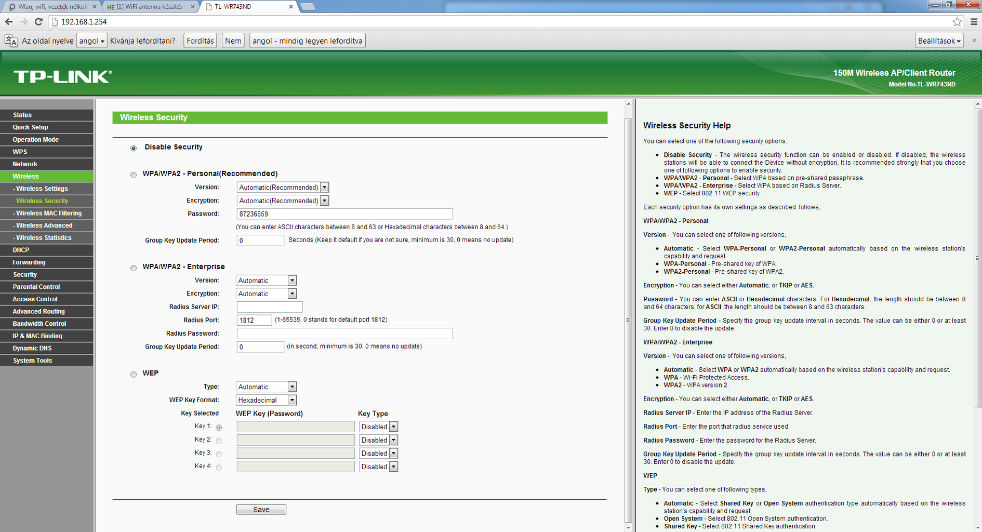Open a new browser tab
982x532 pixels.
click(308, 7)
